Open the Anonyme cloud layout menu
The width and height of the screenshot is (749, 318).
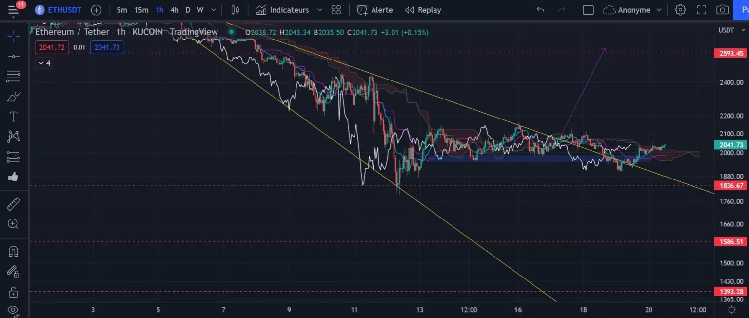click(x=627, y=10)
